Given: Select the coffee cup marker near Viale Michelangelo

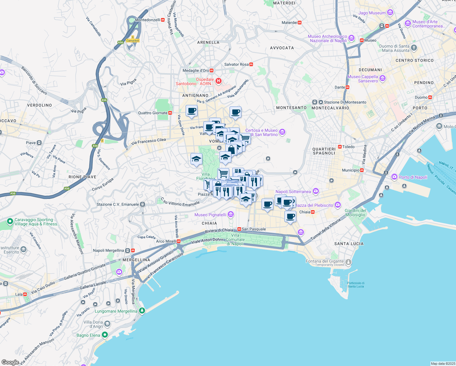Looking at the screenshot, I should pos(235,113).
